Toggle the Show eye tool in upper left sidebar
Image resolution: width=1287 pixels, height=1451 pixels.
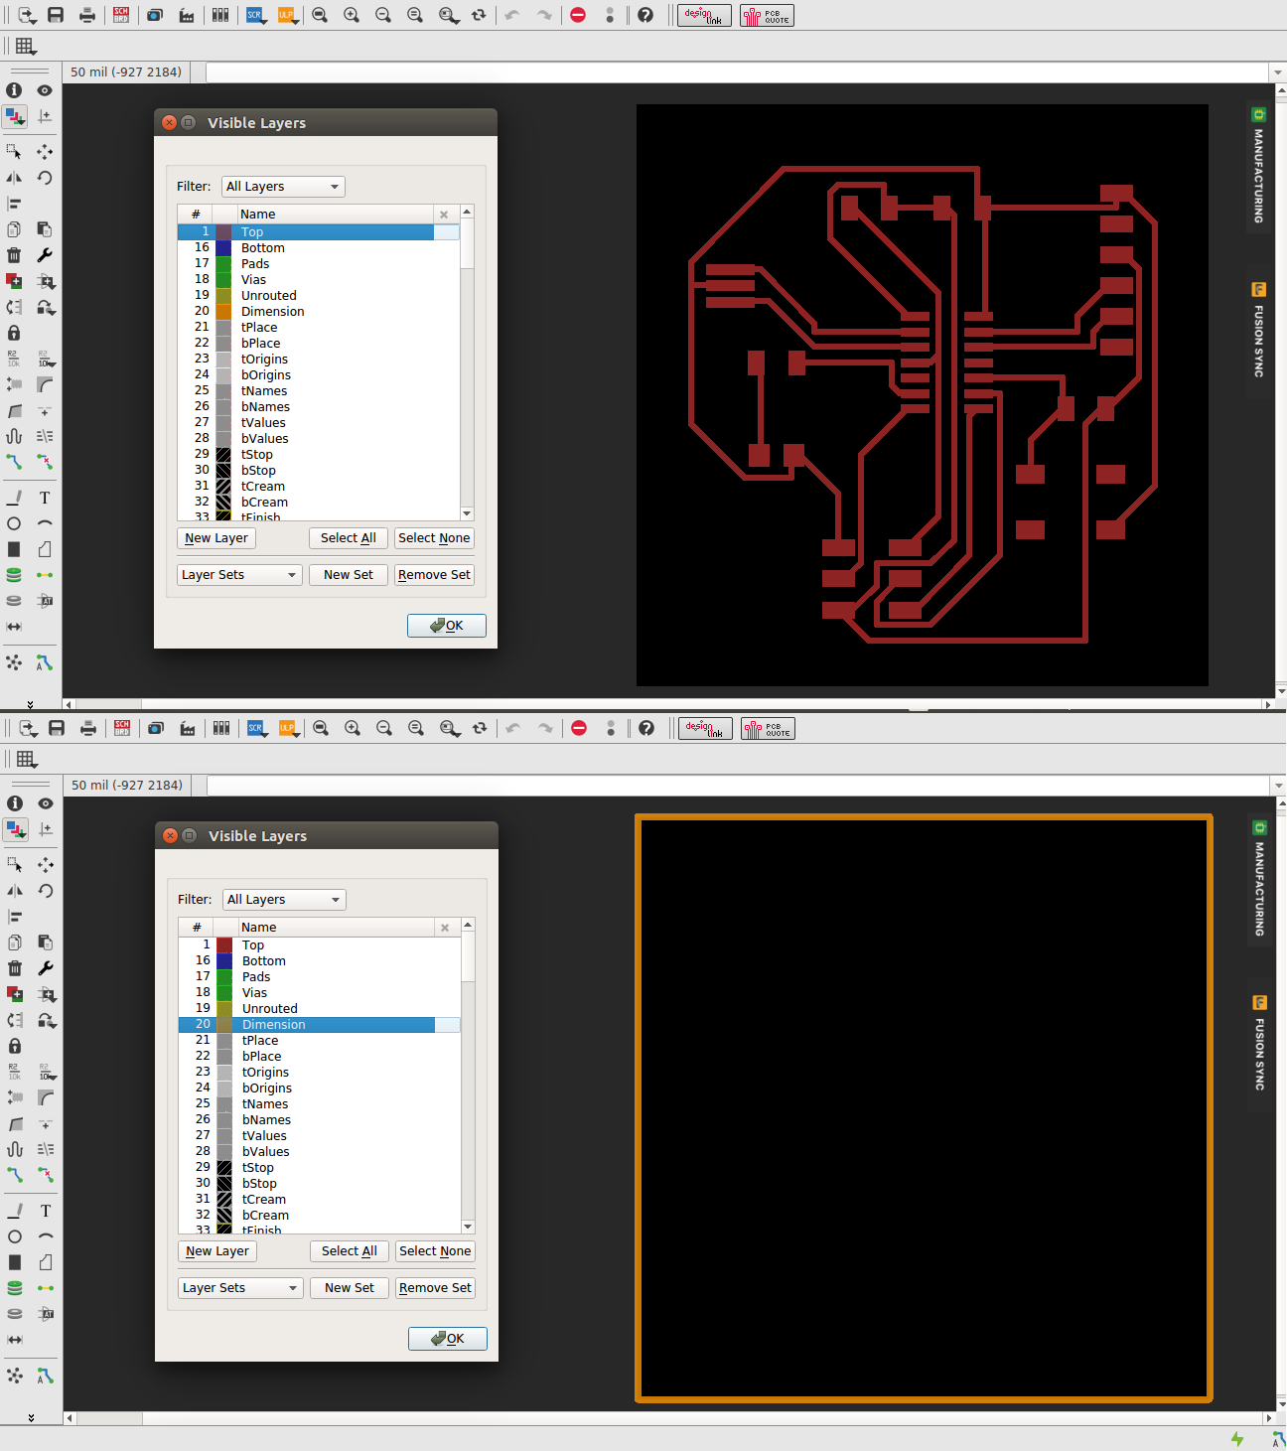(x=45, y=90)
